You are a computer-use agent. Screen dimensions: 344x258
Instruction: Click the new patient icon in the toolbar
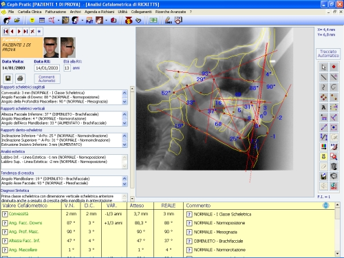tap(7, 21)
